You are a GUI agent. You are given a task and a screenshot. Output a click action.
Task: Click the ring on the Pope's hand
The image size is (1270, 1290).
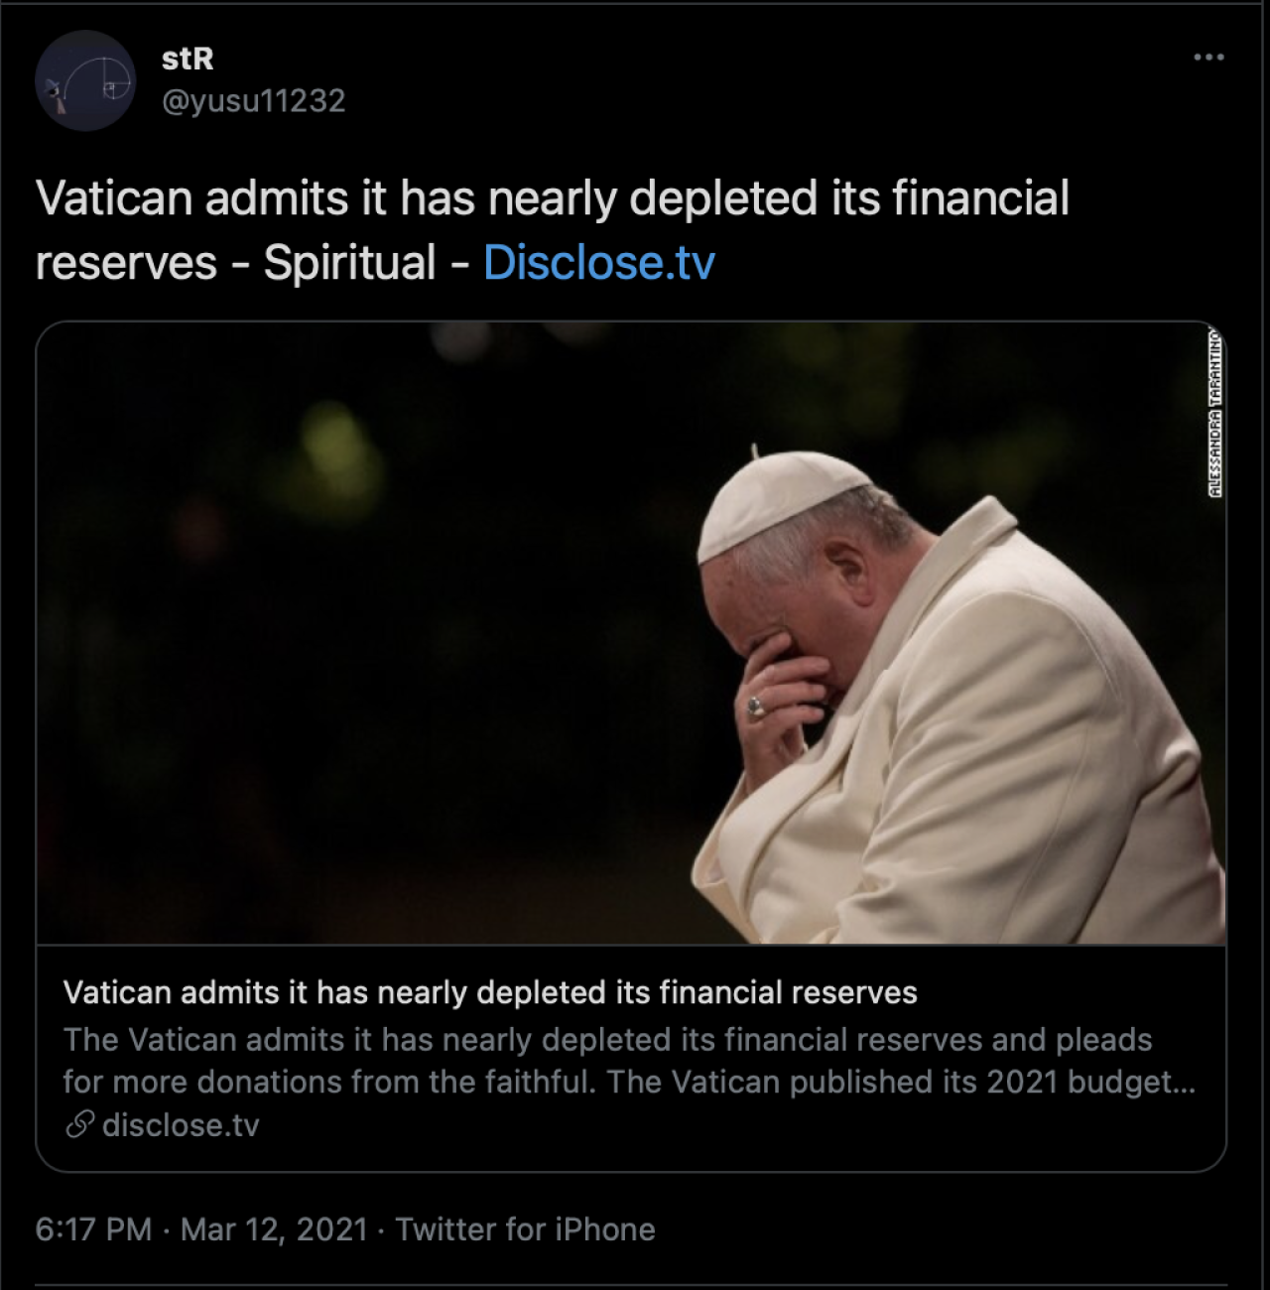[756, 708]
